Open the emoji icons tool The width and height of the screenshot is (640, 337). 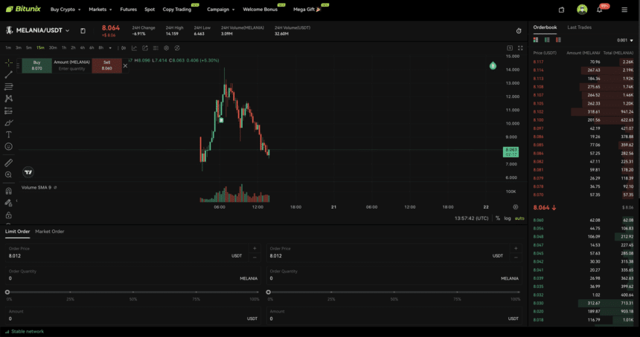(9, 146)
